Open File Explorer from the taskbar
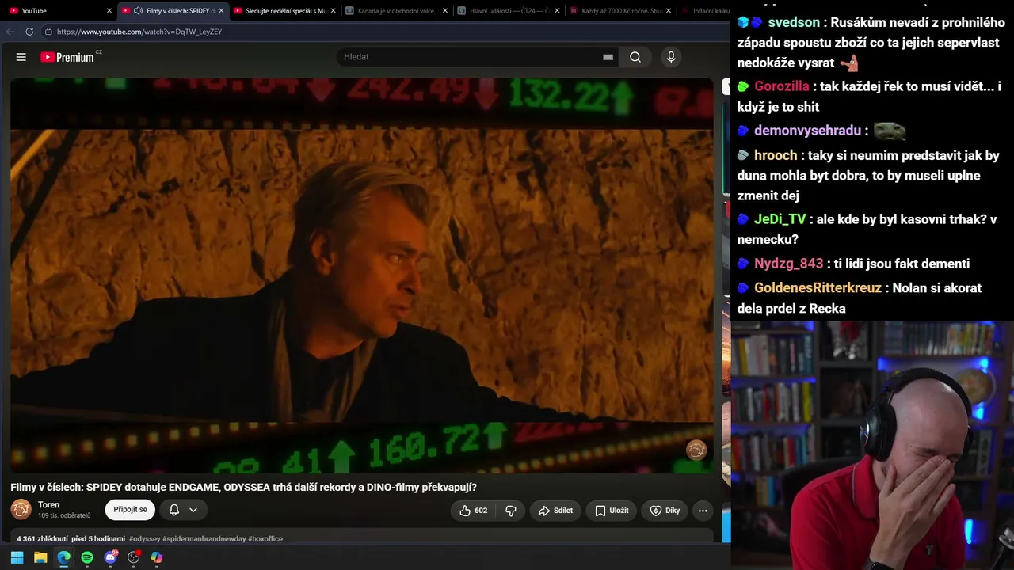This screenshot has height=570, width=1014. pyautogui.click(x=40, y=557)
